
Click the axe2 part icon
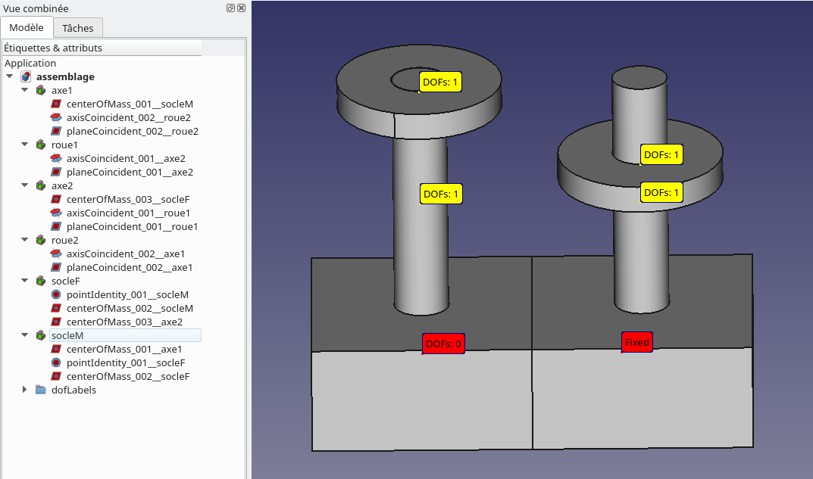[x=41, y=186]
